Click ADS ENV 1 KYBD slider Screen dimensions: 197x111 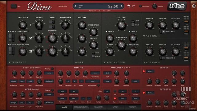pos(186,30)
